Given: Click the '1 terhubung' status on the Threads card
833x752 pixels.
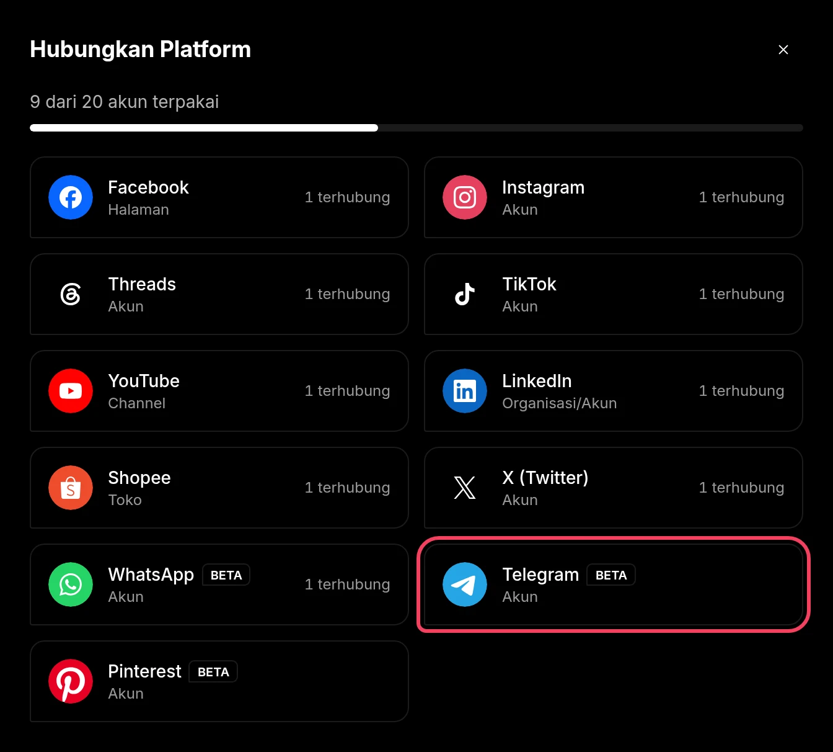Looking at the screenshot, I should [347, 294].
